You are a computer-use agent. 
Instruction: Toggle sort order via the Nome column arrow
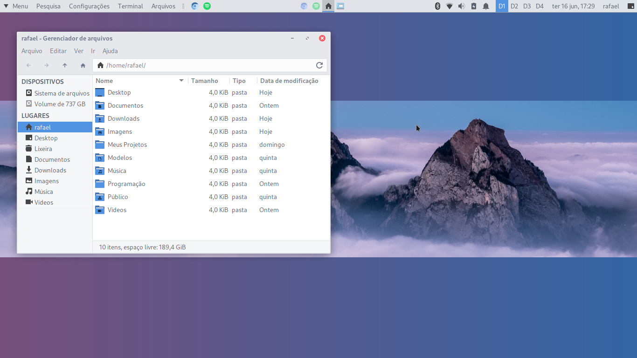point(181,81)
